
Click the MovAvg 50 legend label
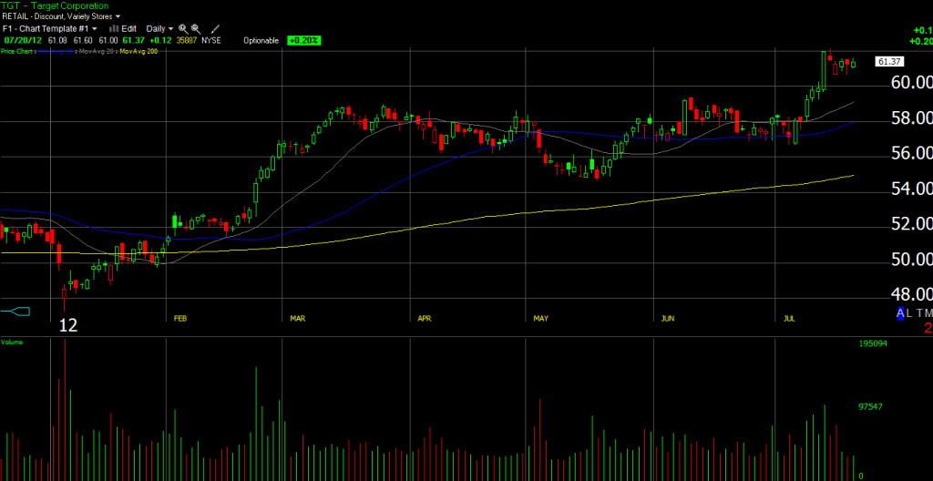click(57, 52)
